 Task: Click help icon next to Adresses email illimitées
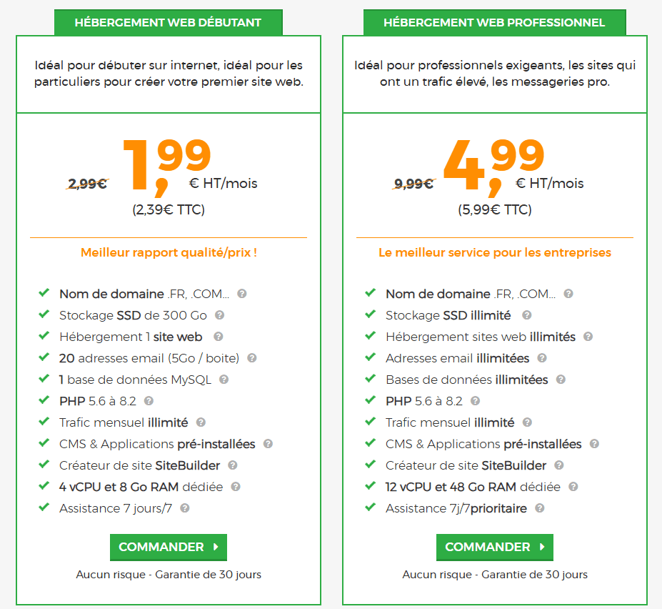point(542,358)
